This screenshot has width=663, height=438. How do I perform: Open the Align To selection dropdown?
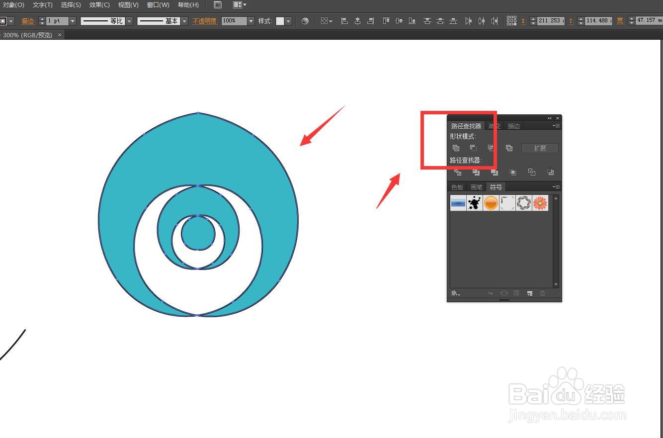point(327,21)
